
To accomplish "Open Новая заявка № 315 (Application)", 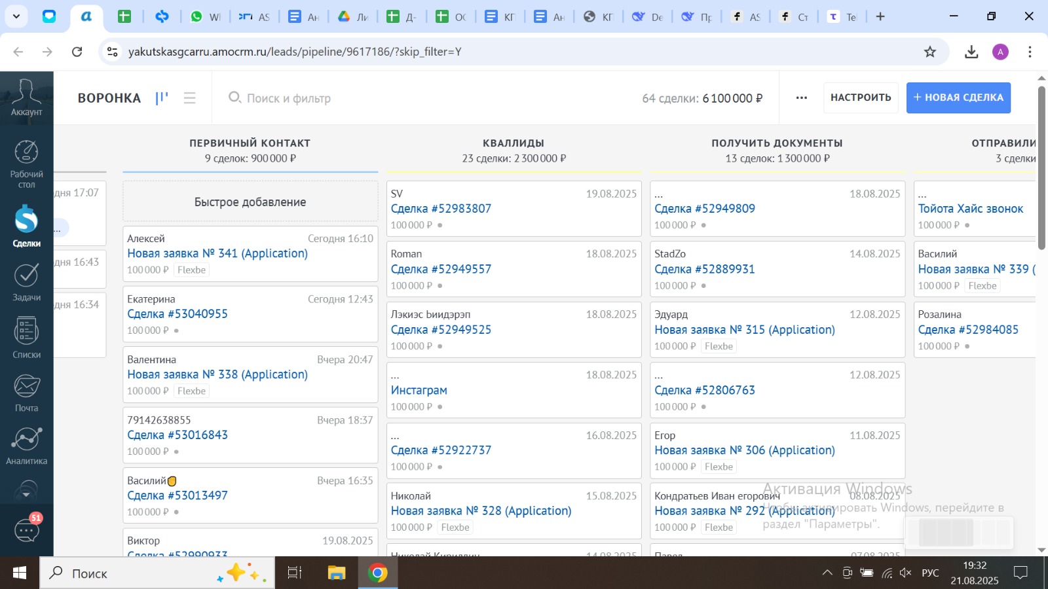I will pos(745,329).
